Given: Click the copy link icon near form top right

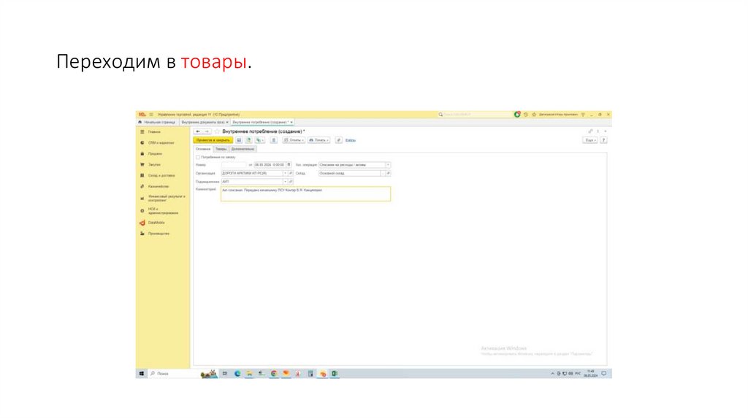Looking at the screenshot, I should 590,131.
